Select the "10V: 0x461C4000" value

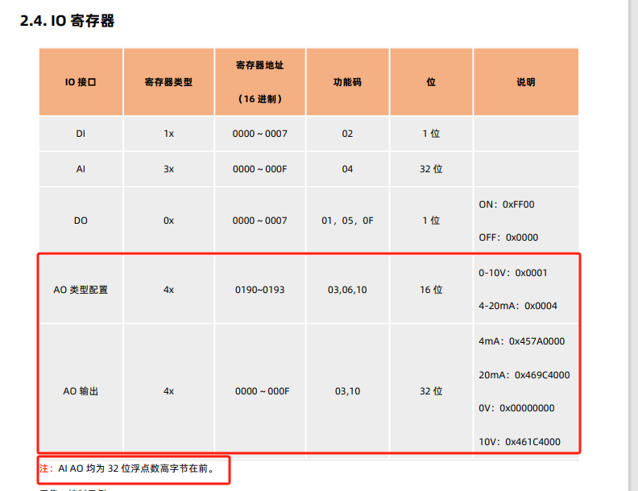pyautogui.click(x=519, y=441)
